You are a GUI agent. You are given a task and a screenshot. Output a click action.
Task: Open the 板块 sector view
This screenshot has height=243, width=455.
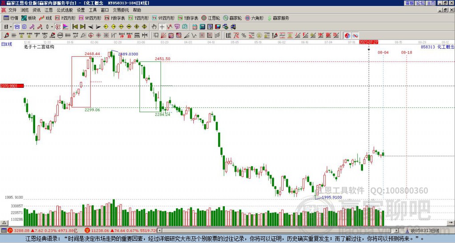pos(29,18)
